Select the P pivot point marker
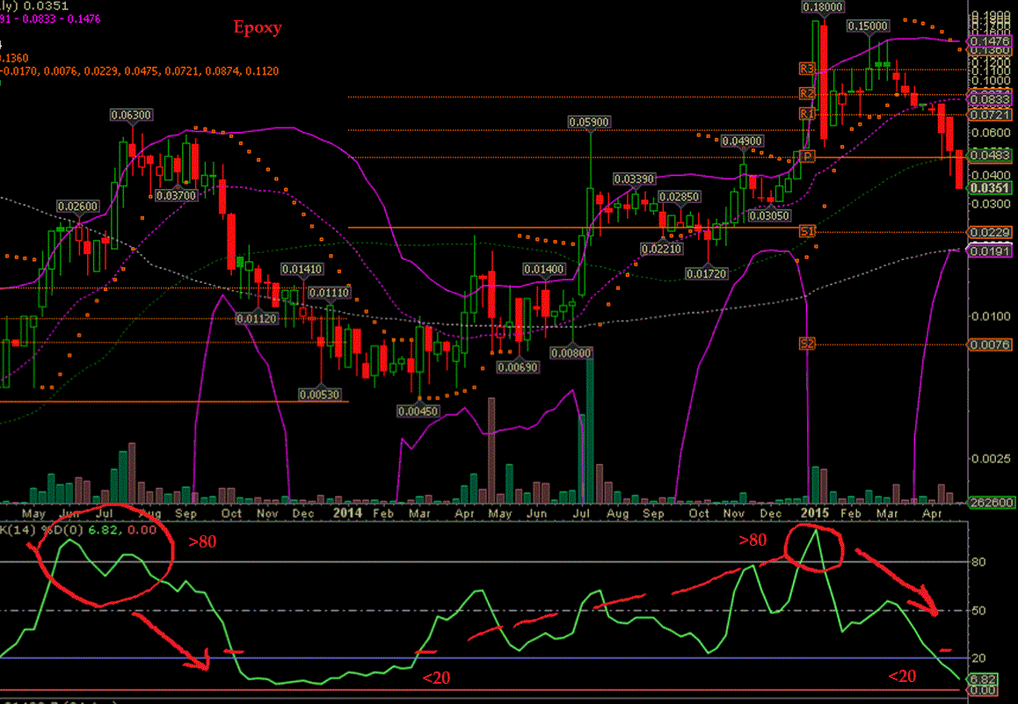Viewport: 1018px width, 704px height. pyautogui.click(x=807, y=156)
